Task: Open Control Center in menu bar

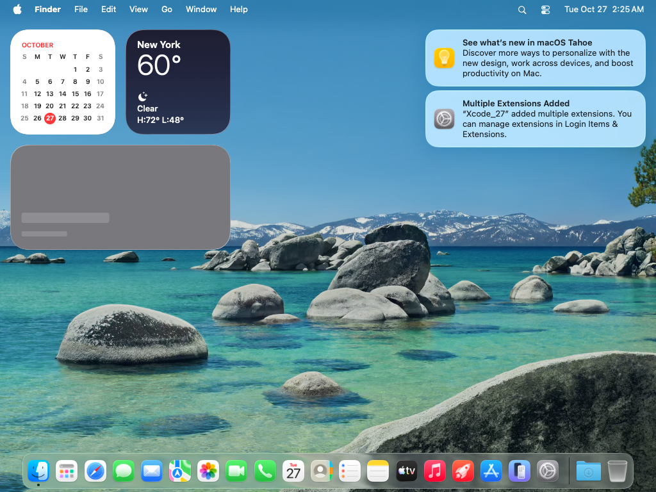Action: tap(546, 10)
